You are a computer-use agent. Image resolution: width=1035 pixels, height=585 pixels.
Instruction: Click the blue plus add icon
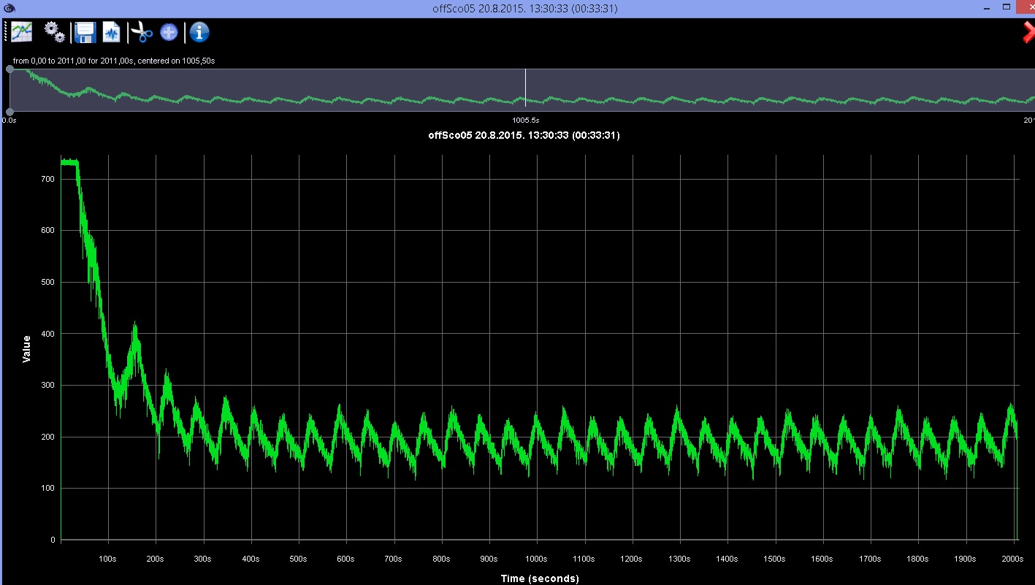click(169, 32)
